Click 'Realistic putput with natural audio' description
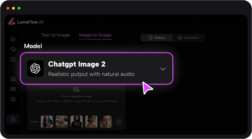252x139 pixels. [91, 74]
